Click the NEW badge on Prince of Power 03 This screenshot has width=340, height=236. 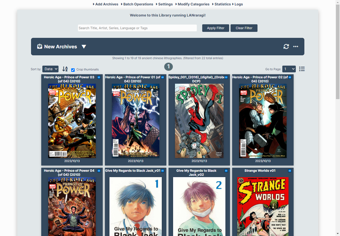99,77
